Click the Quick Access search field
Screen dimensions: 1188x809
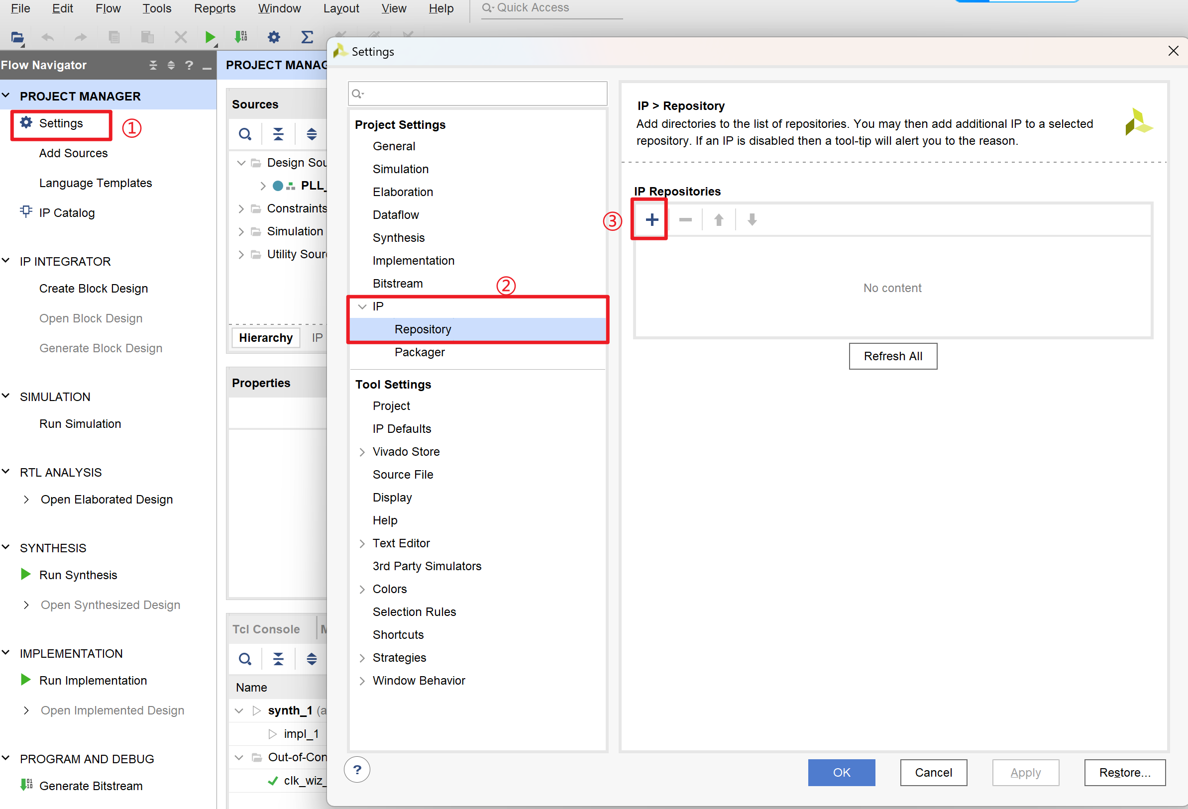552,8
